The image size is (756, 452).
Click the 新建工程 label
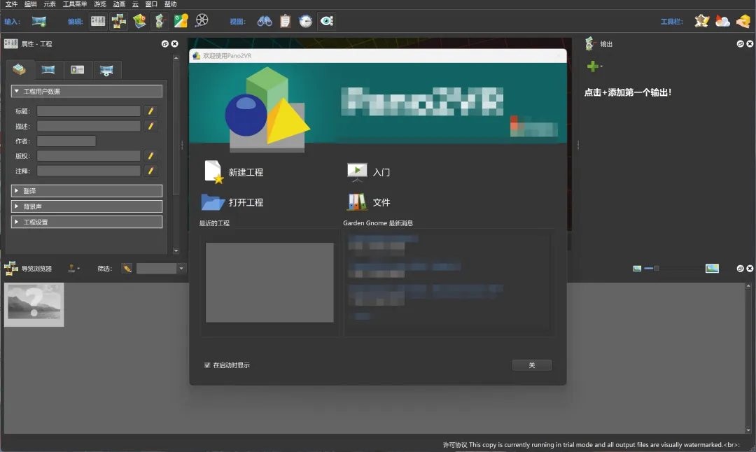tap(246, 173)
